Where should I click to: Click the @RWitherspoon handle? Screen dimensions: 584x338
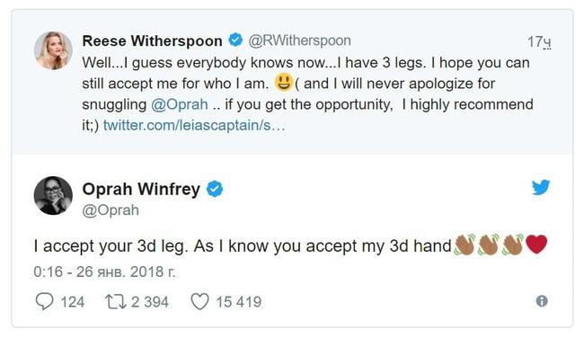(300, 40)
